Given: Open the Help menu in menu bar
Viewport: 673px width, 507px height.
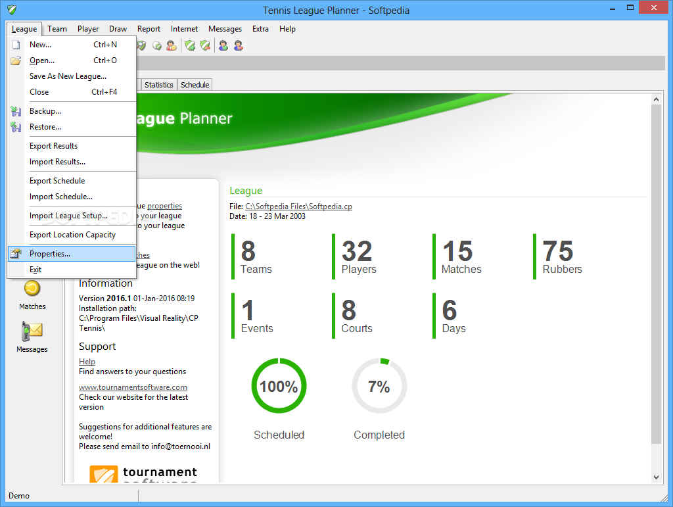Looking at the screenshot, I should click(287, 29).
